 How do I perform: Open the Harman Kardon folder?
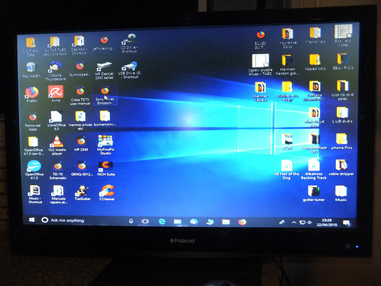point(287,65)
